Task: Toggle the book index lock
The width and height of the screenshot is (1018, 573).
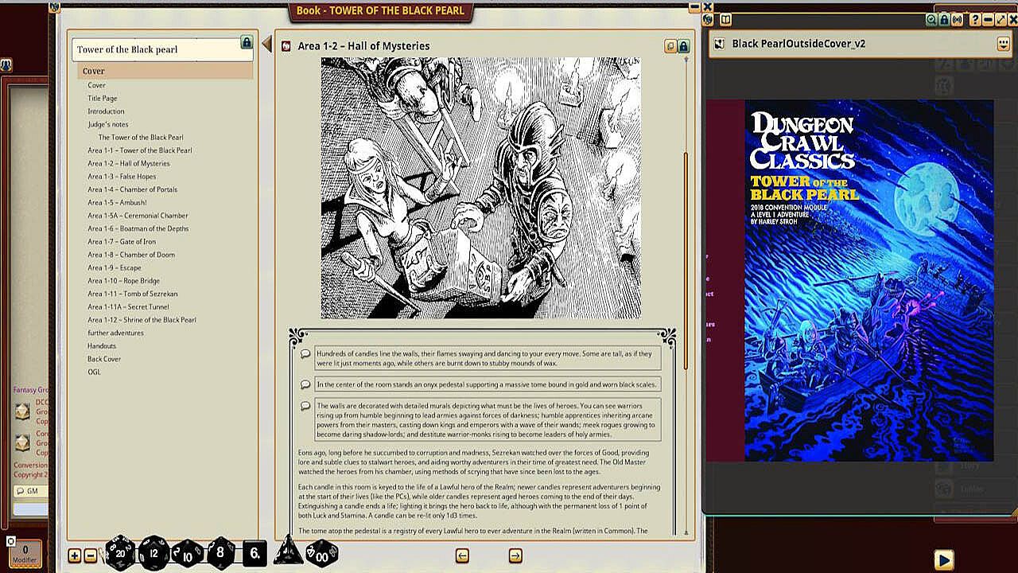Action: [247, 42]
